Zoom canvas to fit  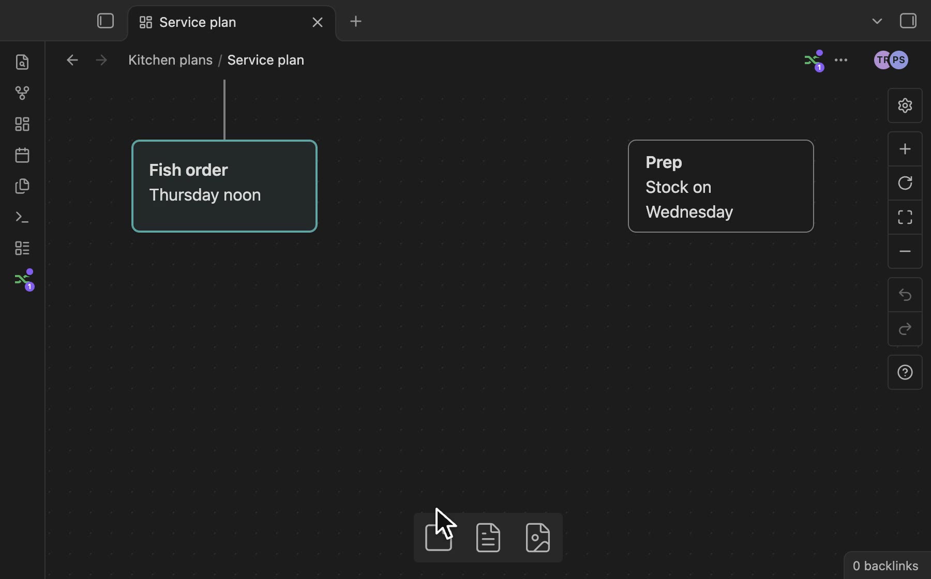[905, 217]
